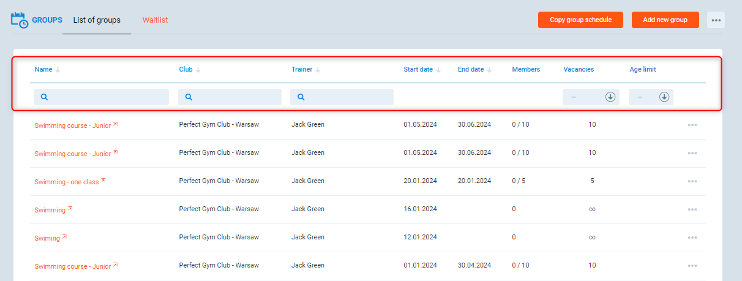Sort by Trainer column arrow
The width and height of the screenshot is (742, 281).
[x=318, y=70]
